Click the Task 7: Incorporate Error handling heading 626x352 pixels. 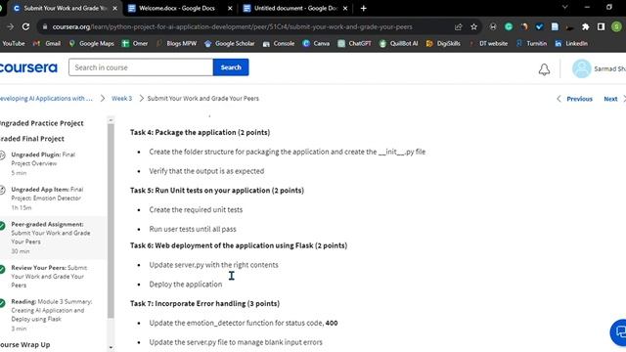click(204, 303)
